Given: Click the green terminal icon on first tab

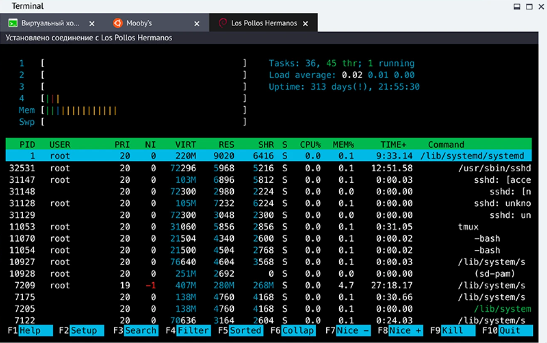Looking at the screenshot, I should click(13, 23).
